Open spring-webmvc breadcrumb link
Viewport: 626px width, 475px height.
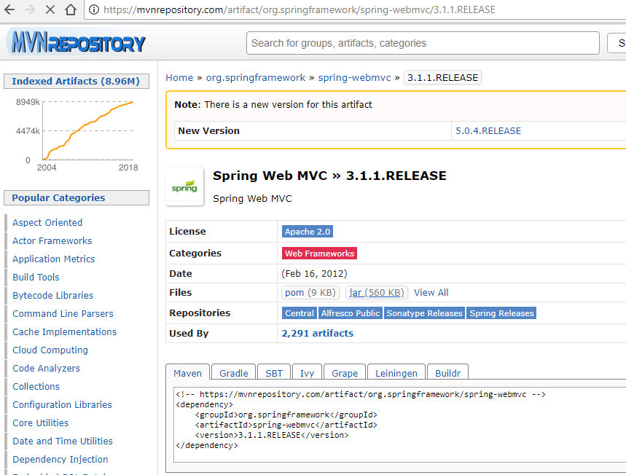(354, 77)
